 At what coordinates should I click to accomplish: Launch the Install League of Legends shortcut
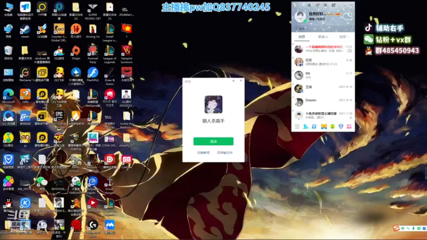coord(109,33)
